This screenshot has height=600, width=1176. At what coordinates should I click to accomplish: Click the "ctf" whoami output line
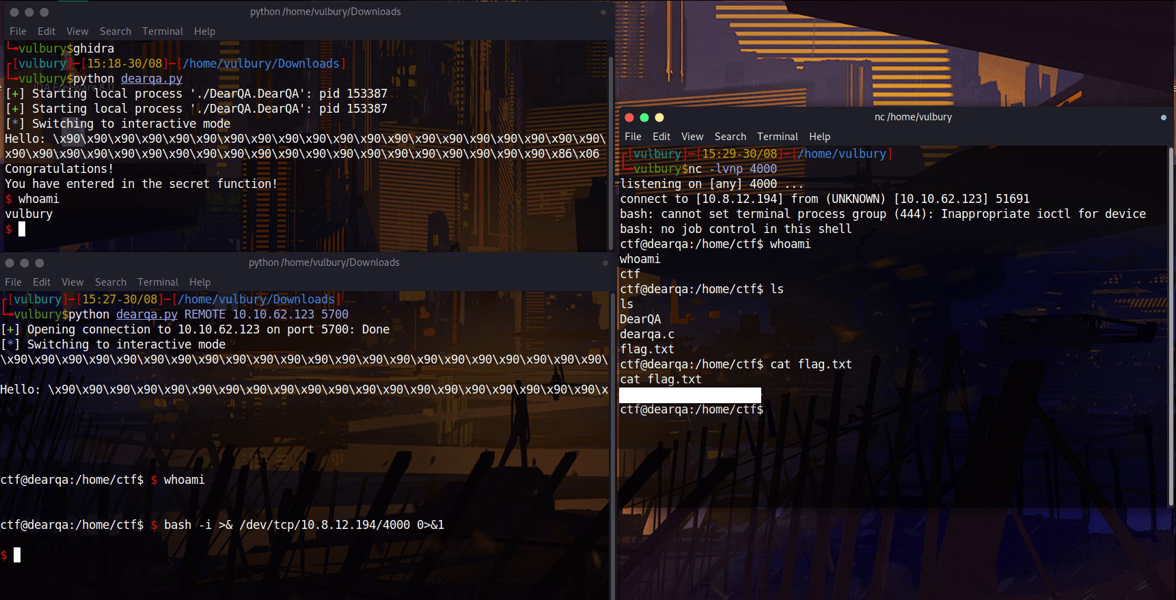coord(630,274)
